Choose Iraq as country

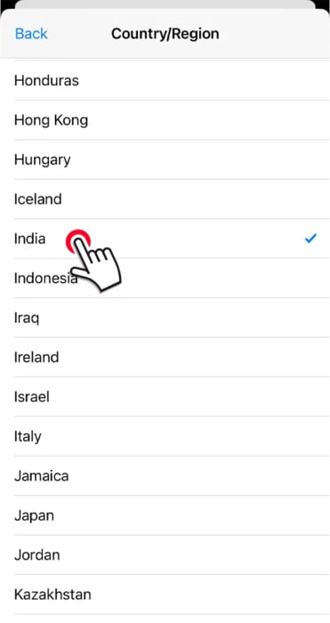[165, 318]
